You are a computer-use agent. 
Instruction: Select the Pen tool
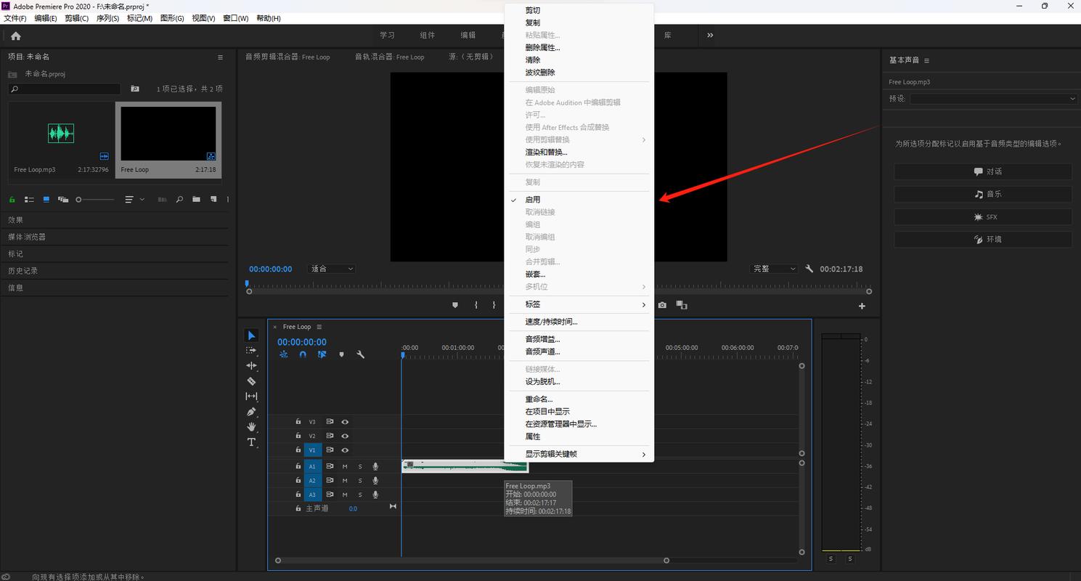click(251, 412)
